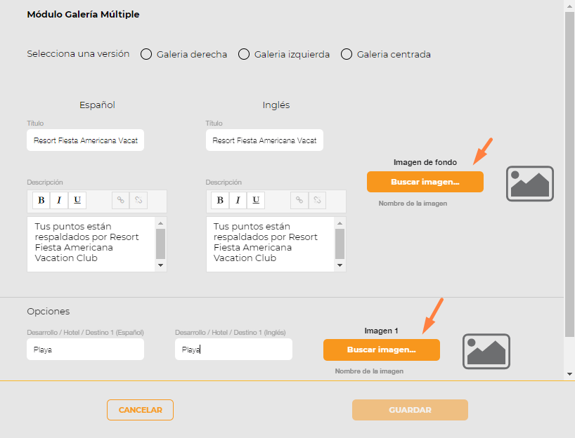Click the 'Inglés' column heading
The width and height of the screenshot is (575, 438).
pos(276,105)
